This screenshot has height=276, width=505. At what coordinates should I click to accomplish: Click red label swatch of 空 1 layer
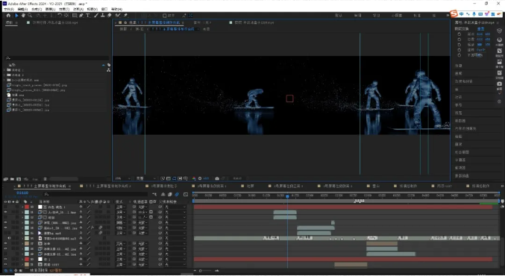coord(27,259)
